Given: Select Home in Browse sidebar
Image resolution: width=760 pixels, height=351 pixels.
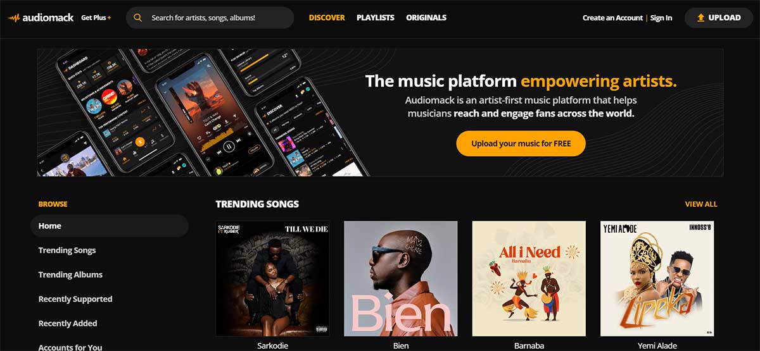Looking at the screenshot, I should pos(110,226).
